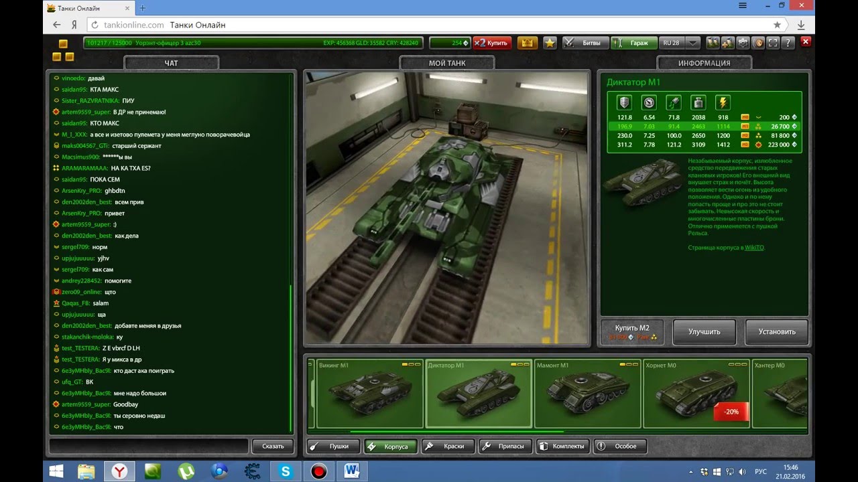Screen dimensions: 858x482
Task: Switch to the Корпуса category
Action: (390, 446)
